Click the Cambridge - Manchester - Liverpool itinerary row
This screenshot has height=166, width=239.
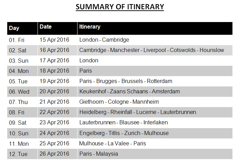[155, 50]
